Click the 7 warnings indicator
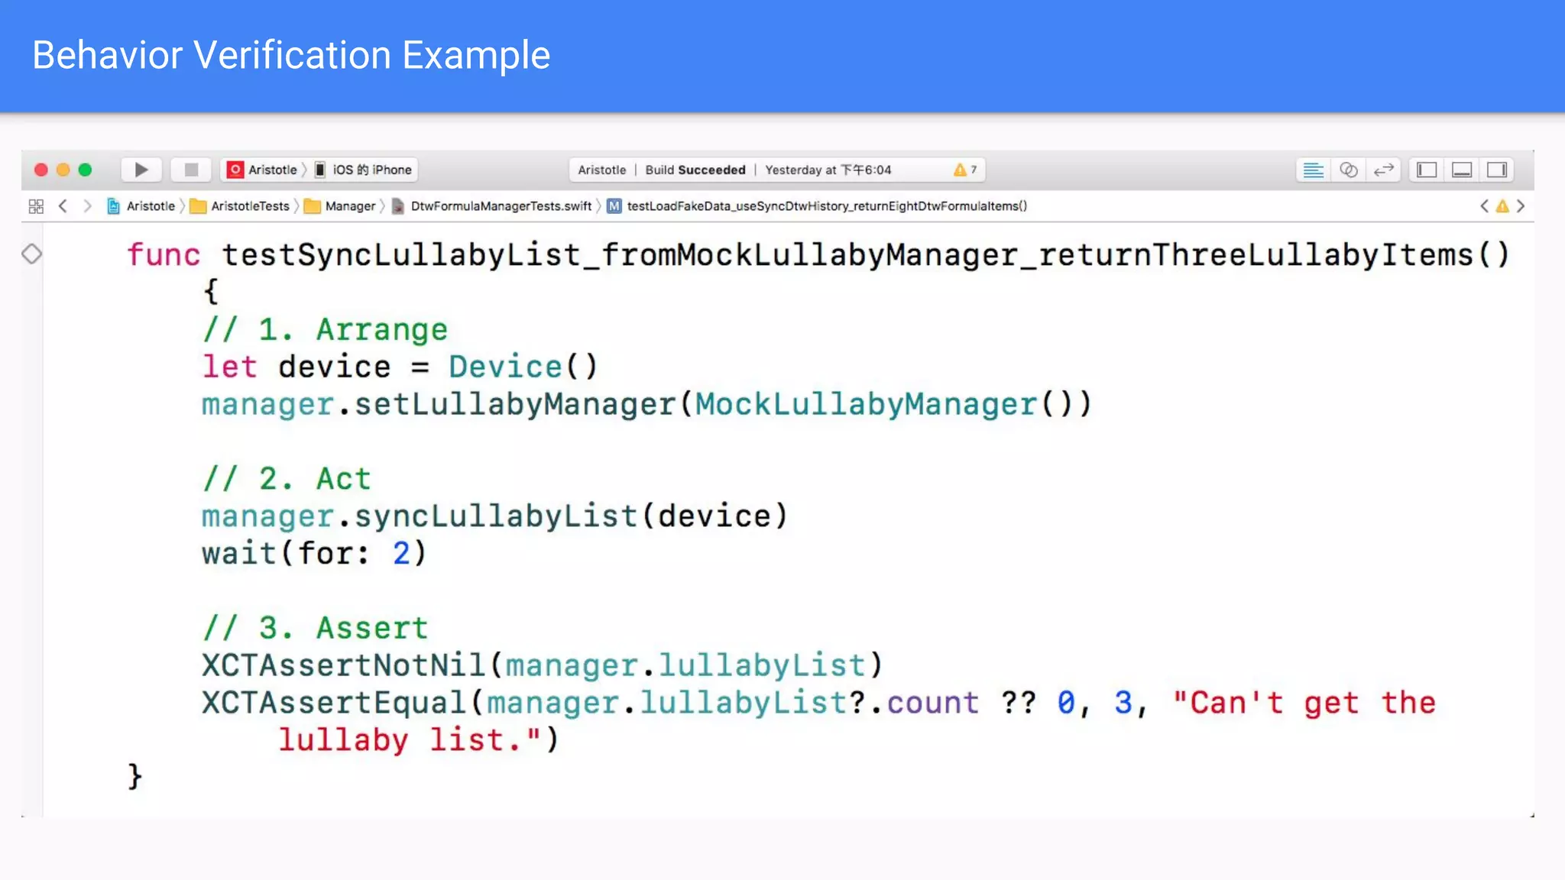This screenshot has height=880, width=1565. (x=965, y=170)
